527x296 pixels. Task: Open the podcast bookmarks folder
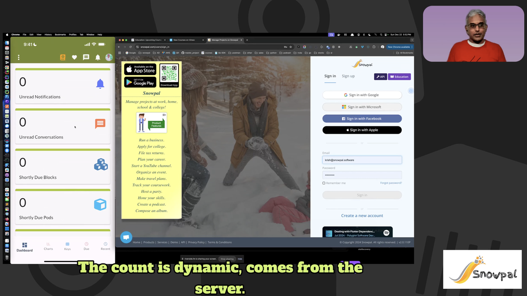285,53
